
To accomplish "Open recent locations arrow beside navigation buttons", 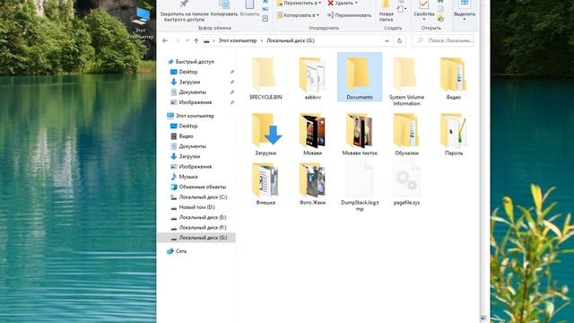I will coord(187,40).
